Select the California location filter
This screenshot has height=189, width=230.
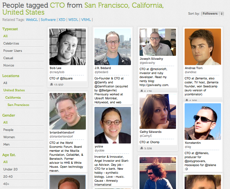click(13, 98)
